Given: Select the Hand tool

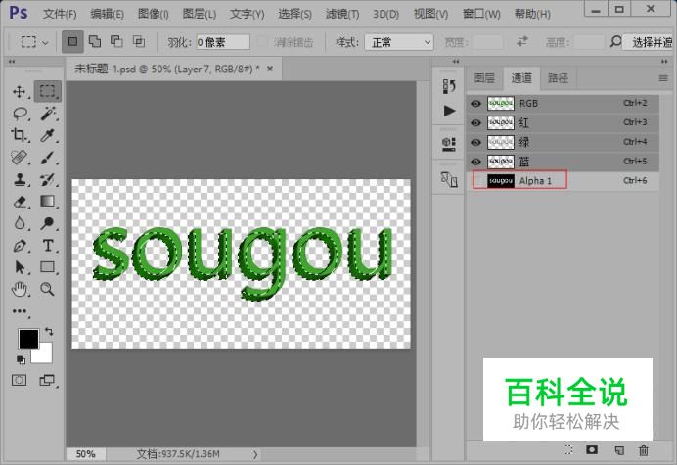Looking at the screenshot, I should (20, 289).
